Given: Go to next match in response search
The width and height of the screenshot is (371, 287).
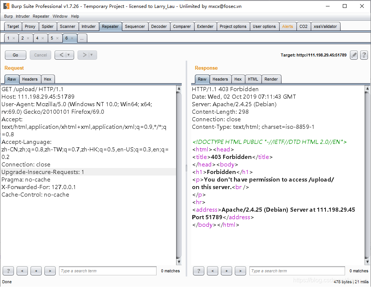Looking at the screenshot, I should (x=240, y=271).
